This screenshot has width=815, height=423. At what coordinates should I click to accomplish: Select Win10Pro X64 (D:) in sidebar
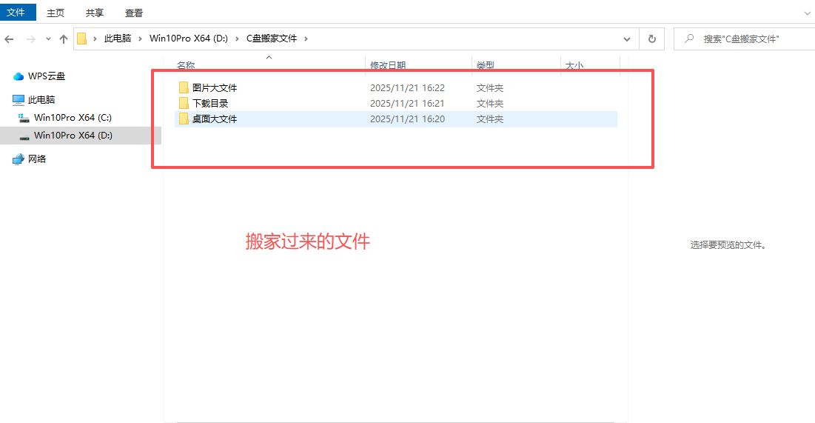pos(73,135)
